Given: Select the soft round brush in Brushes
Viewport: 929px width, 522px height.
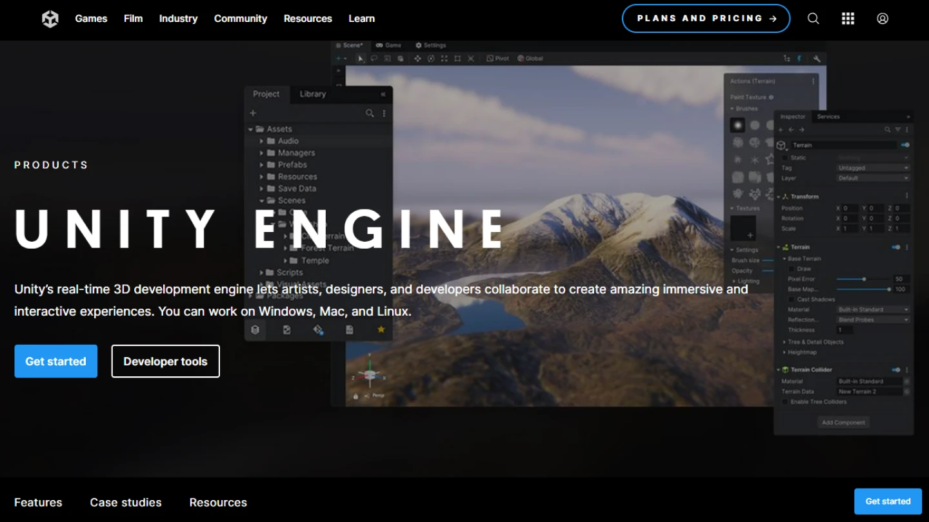Looking at the screenshot, I should (737, 125).
